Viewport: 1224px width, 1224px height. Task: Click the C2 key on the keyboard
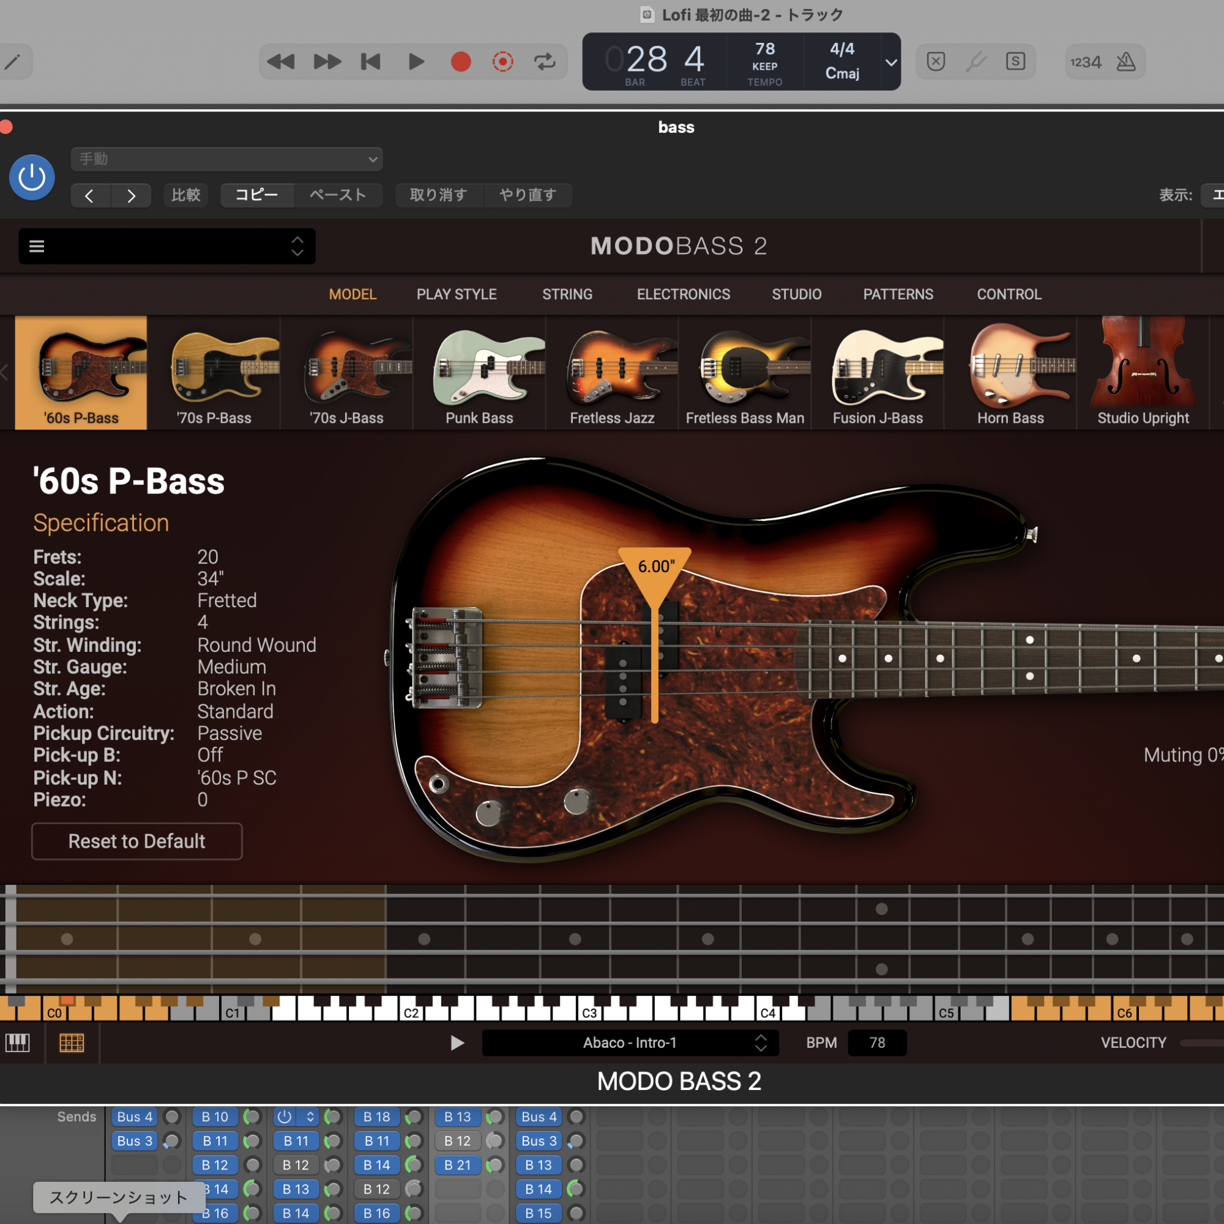tap(411, 1012)
